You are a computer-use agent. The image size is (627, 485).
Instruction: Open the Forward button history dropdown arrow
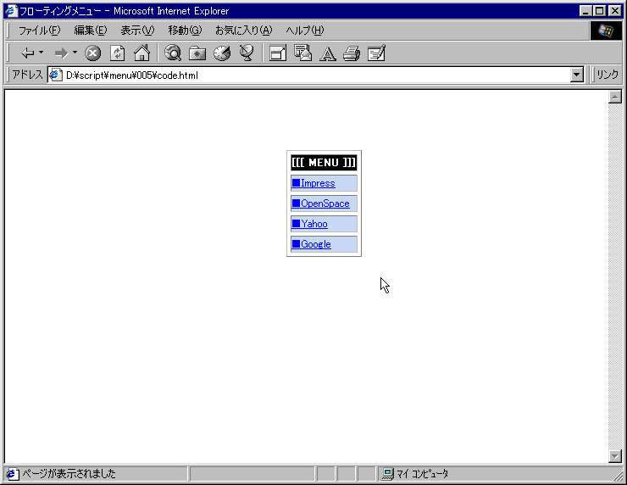(x=75, y=53)
